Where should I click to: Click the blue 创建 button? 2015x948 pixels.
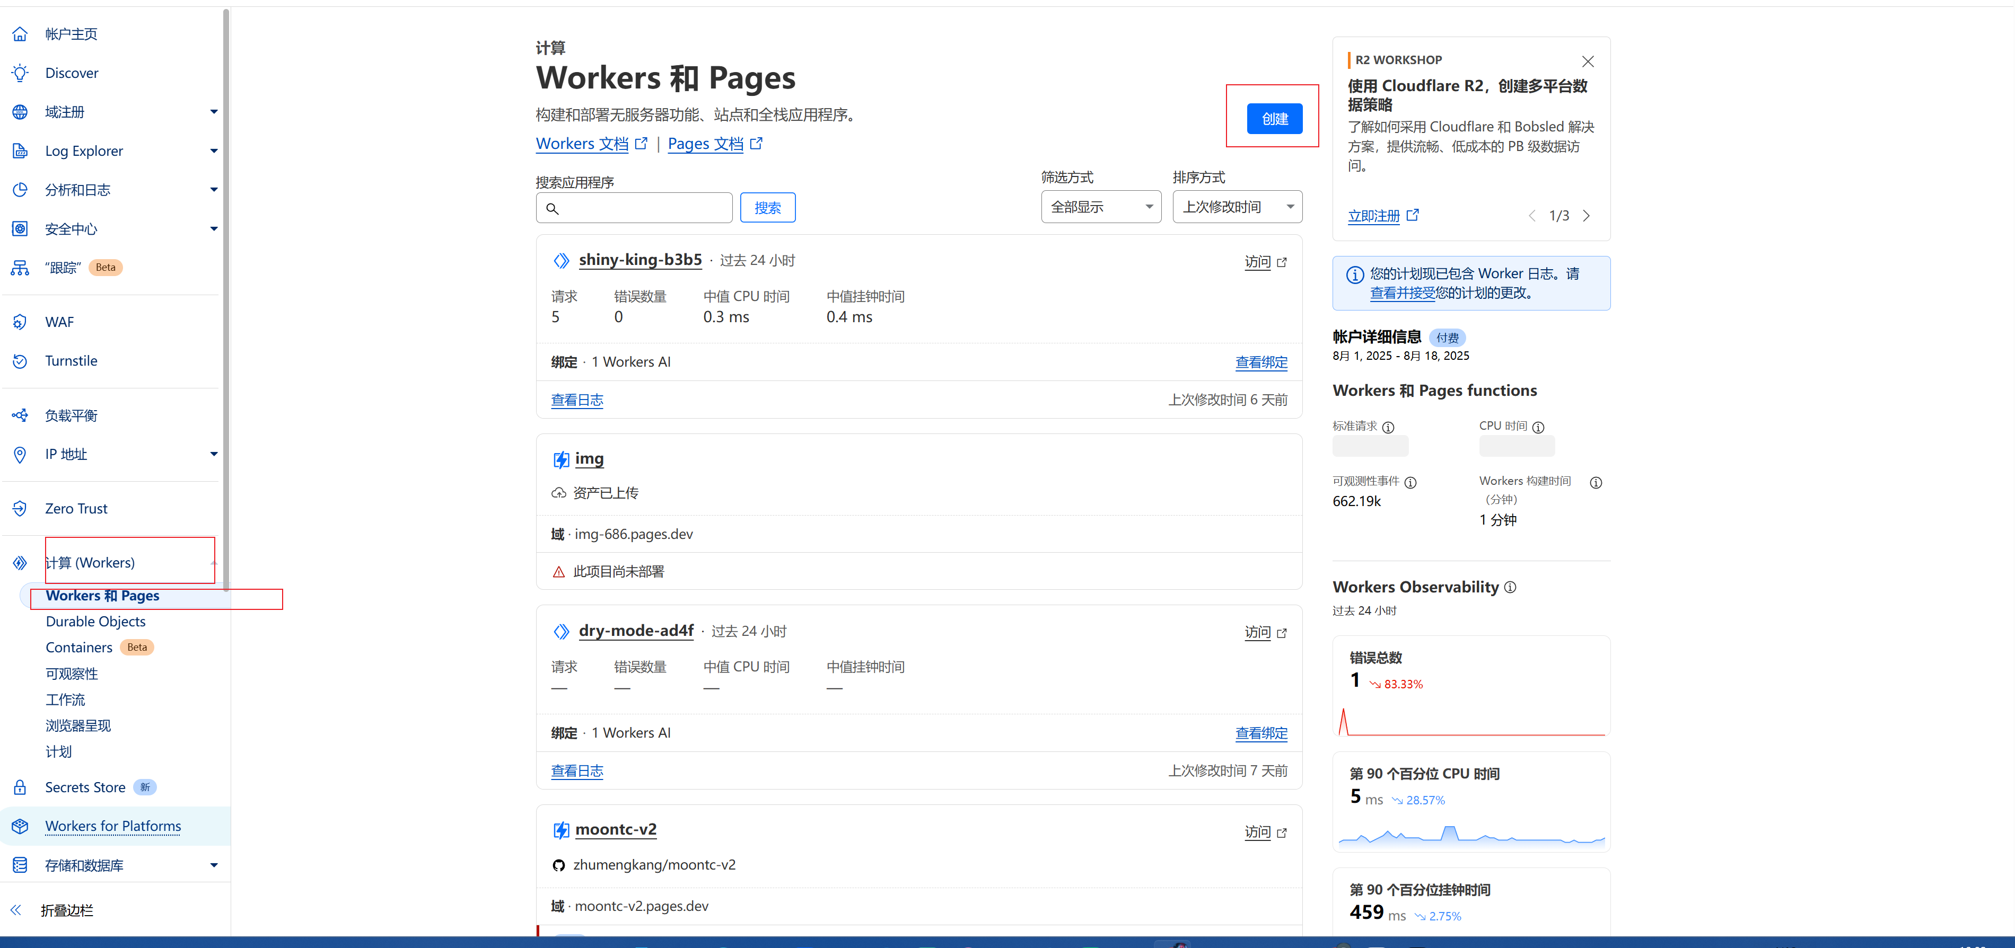pos(1274,119)
